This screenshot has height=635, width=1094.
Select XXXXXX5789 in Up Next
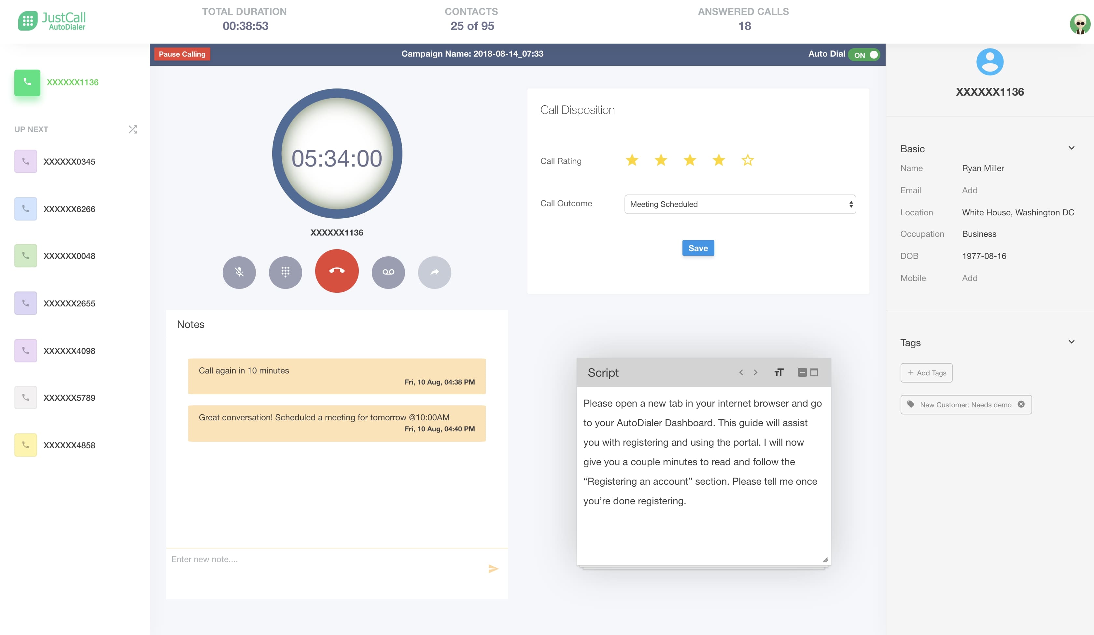coord(69,397)
